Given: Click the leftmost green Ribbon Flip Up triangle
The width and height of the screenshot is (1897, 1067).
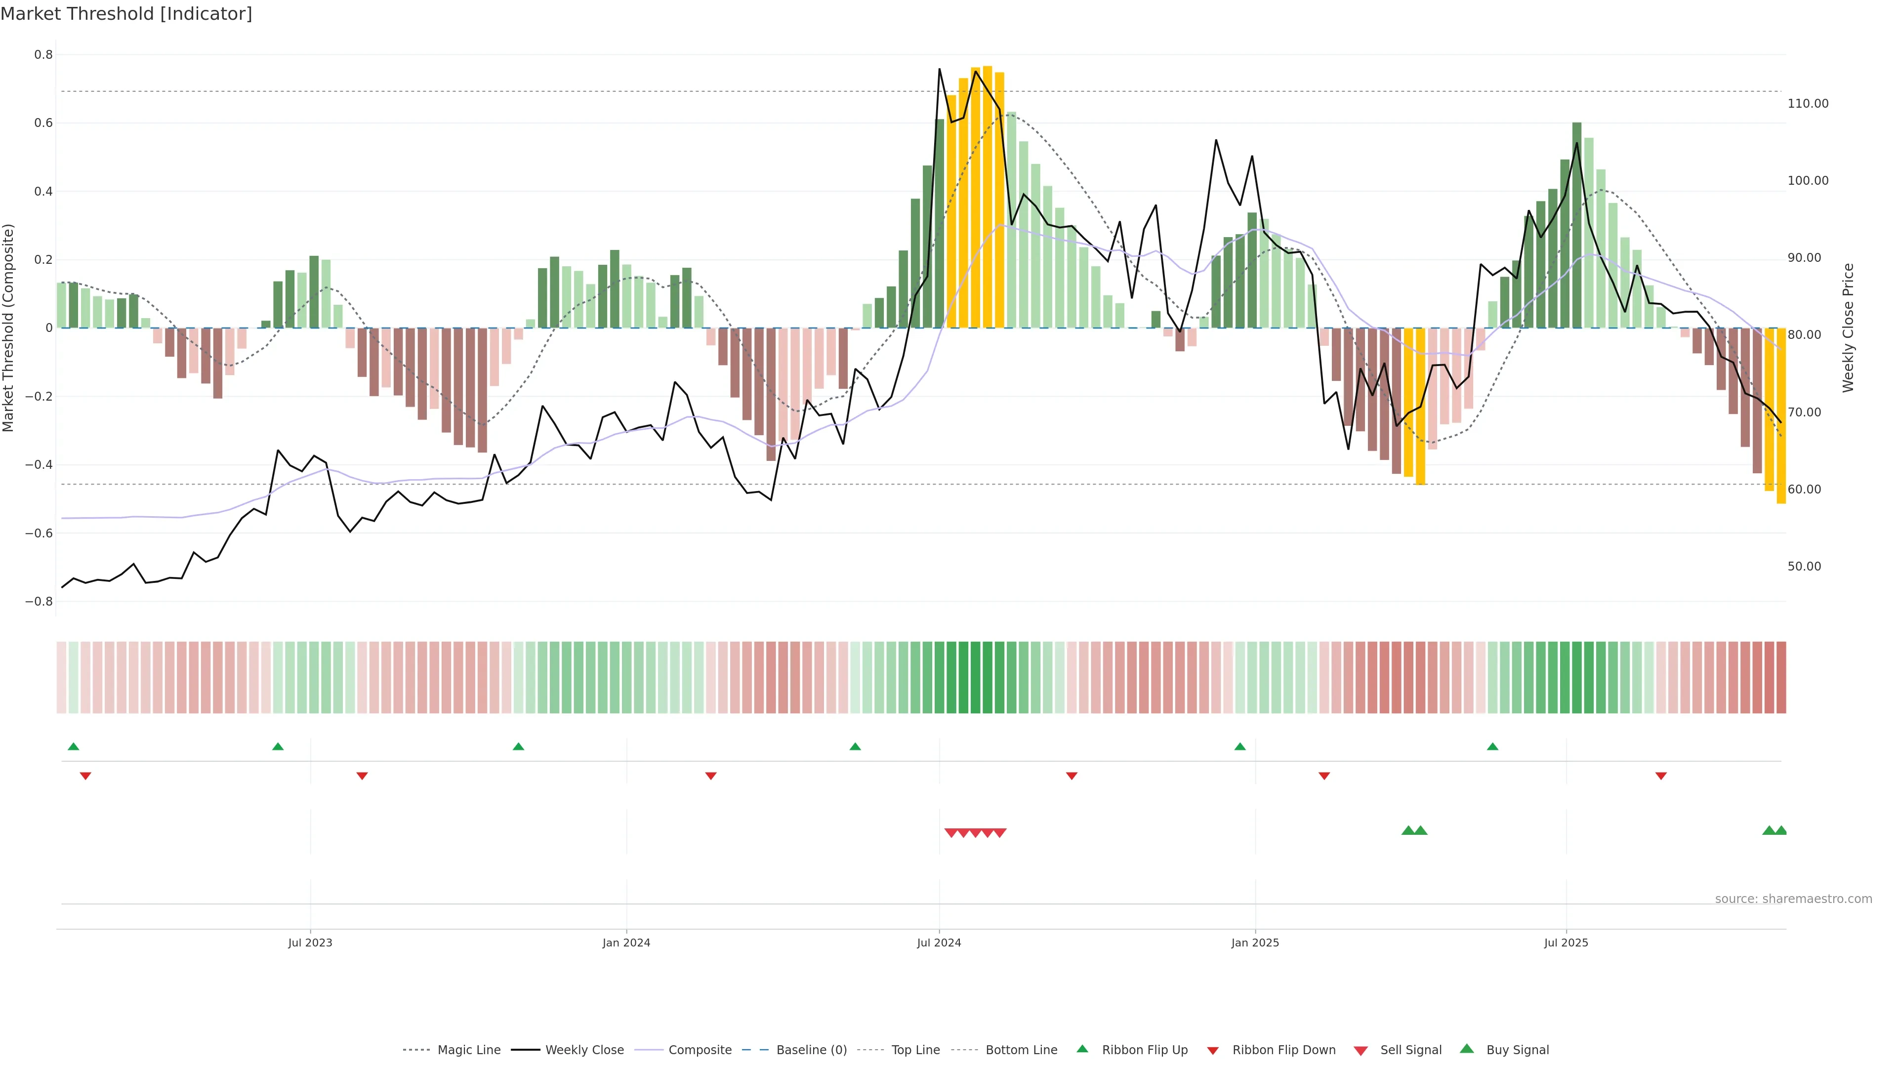Looking at the screenshot, I should point(73,747).
